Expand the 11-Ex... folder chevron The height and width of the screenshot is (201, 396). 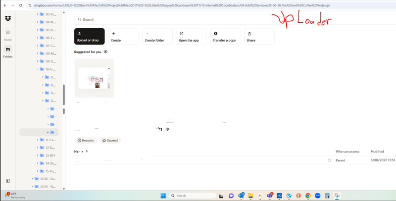[38, 140]
